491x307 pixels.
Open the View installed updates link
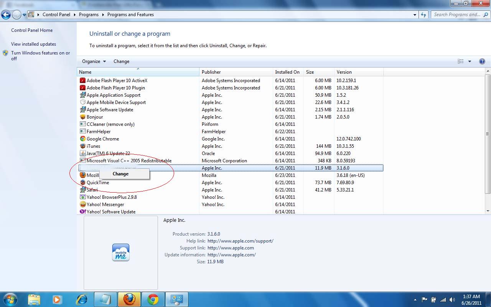(x=33, y=44)
